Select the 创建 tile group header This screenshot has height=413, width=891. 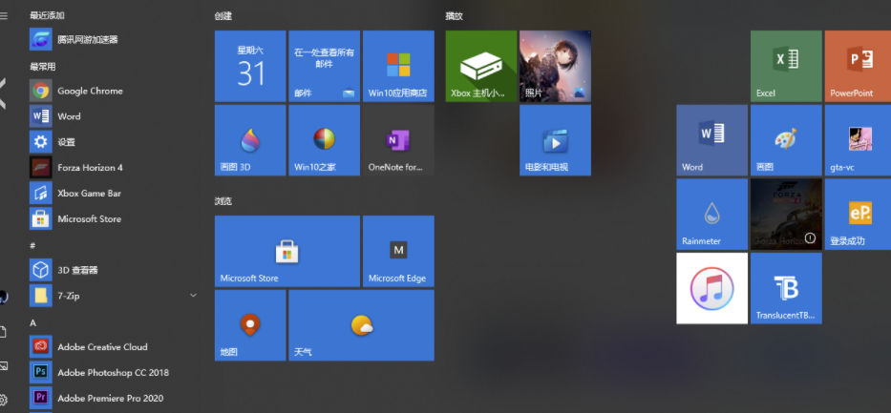223,16
